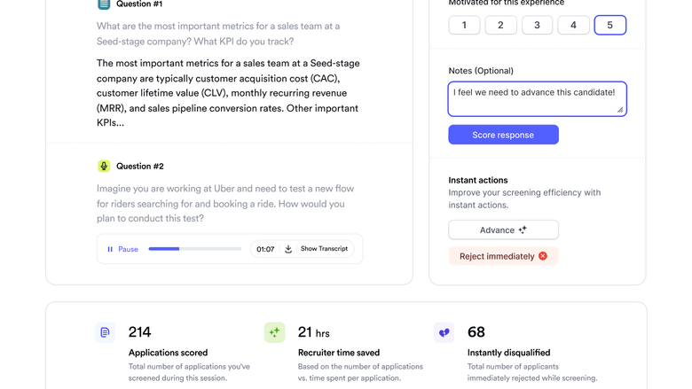Click the 01:07 audio timestamp
Screen dimensions: 692x389
click(265, 249)
